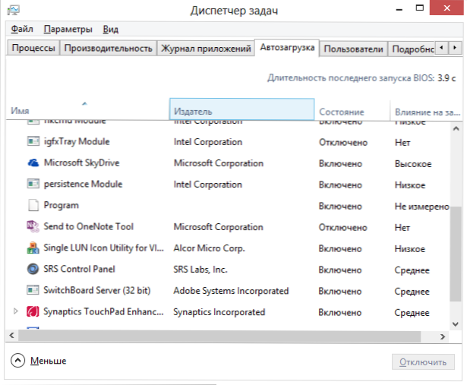This screenshot has width=467, height=385.
Task: Click the vertical scrollbar down arrow
Action: pyautogui.click(x=456, y=324)
